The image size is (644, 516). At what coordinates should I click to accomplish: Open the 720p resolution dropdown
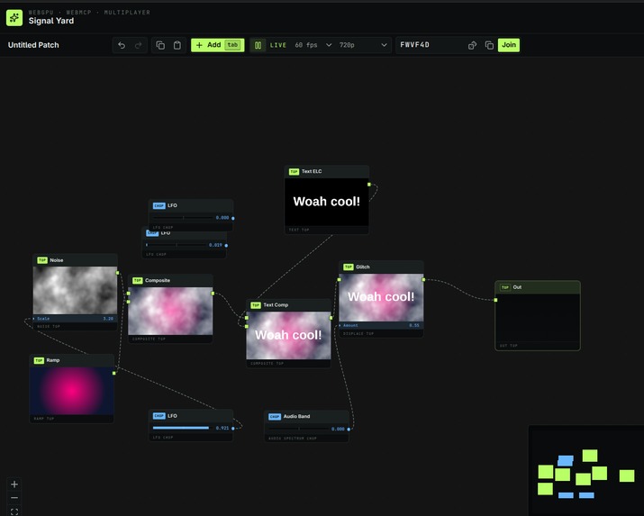tap(363, 45)
